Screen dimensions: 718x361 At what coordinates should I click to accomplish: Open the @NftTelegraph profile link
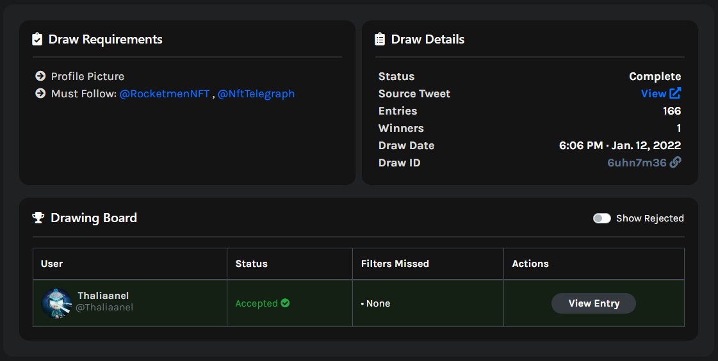click(x=256, y=94)
